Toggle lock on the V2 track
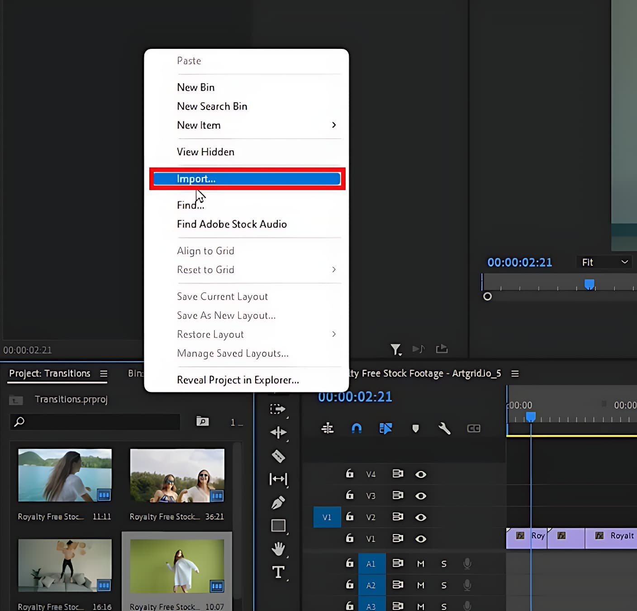Screen dimensions: 637x611 [350, 517]
